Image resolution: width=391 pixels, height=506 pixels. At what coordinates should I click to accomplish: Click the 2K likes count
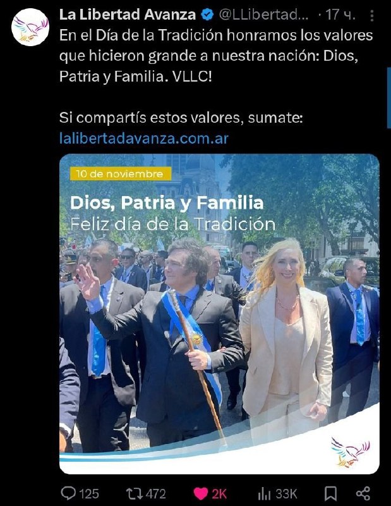(219, 494)
